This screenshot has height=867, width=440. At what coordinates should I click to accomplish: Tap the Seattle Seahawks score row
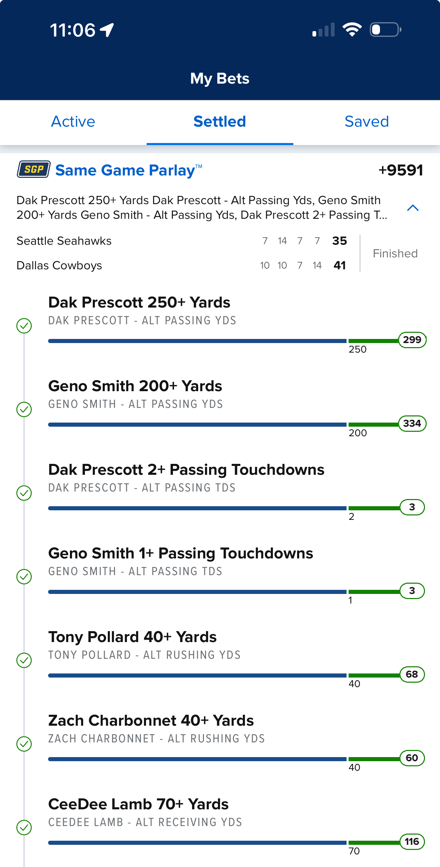[182, 241]
